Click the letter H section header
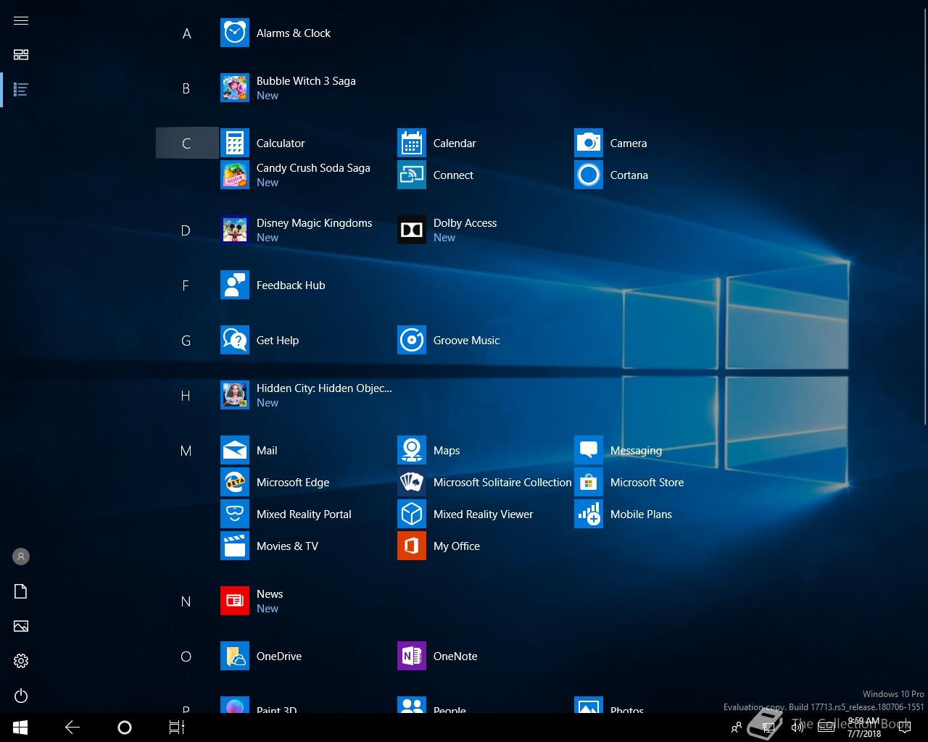928x742 pixels. click(x=186, y=396)
